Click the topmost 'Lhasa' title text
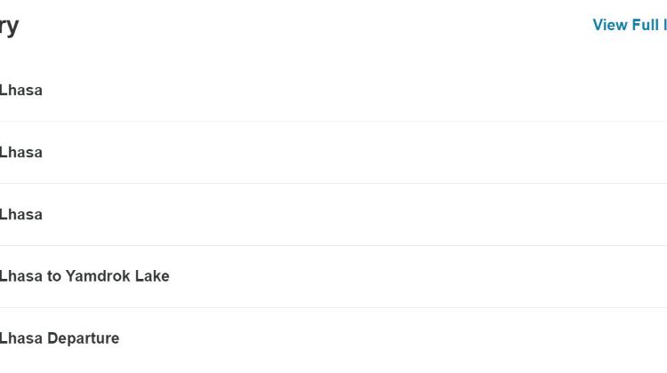The width and height of the screenshot is (667, 373). coord(20,91)
